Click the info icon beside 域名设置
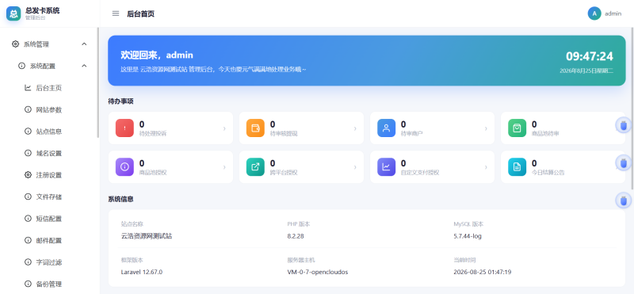 [x=28, y=153]
